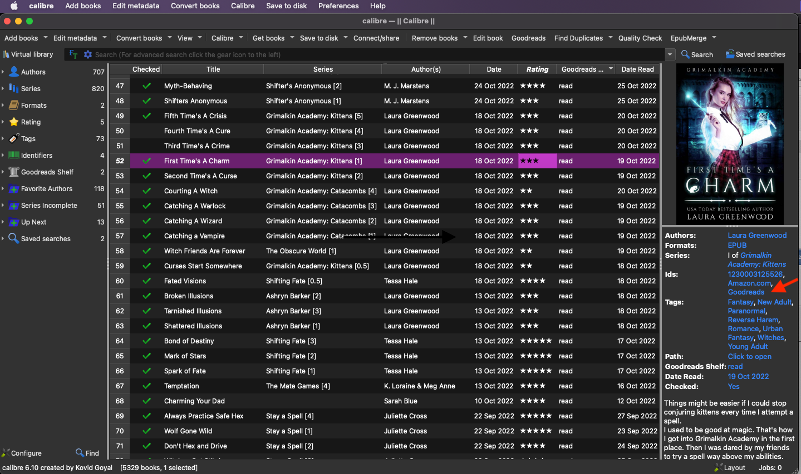Screen dimensions: 801x474
Task: Open dropdown arrow next to Add books
Action: point(46,38)
